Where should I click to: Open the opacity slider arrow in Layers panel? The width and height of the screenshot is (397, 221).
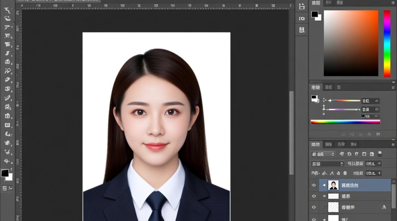click(x=380, y=164)
